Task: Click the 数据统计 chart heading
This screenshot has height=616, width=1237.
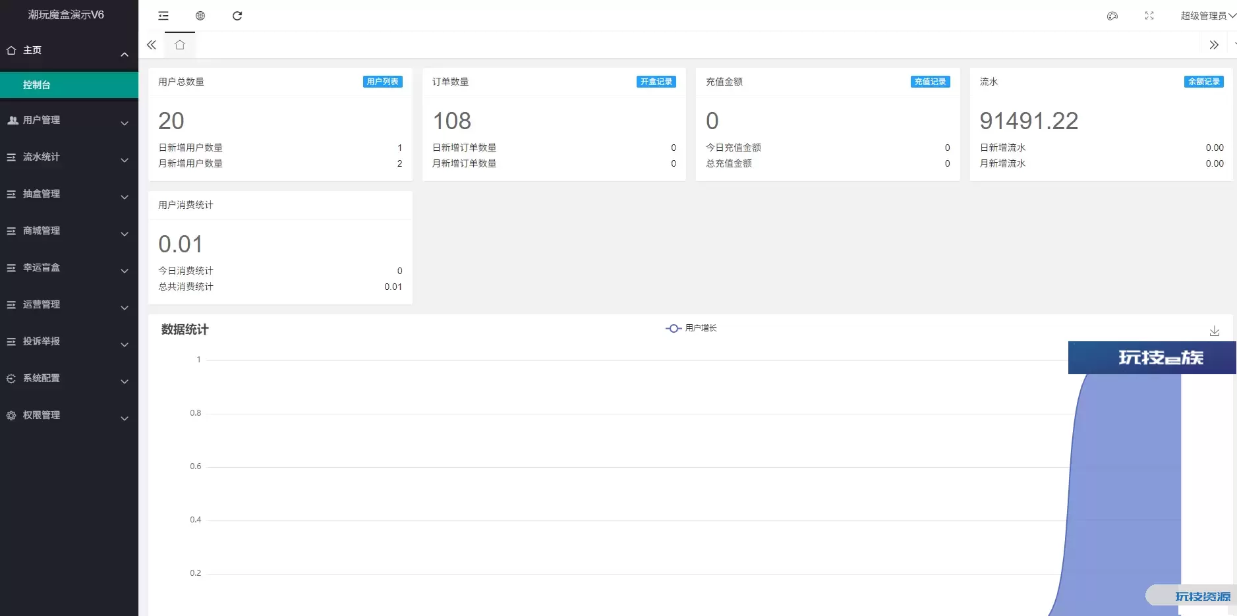Action: point(185,329)
